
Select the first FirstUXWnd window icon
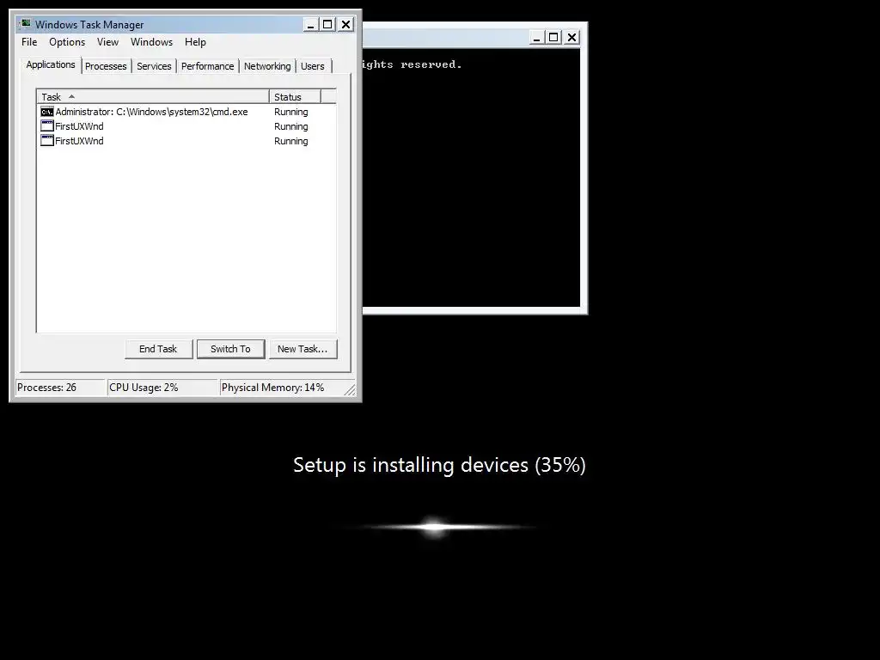point(47,126)
